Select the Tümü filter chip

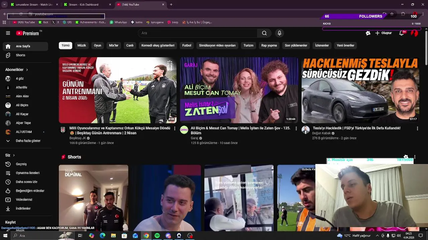tap(66, 45)
